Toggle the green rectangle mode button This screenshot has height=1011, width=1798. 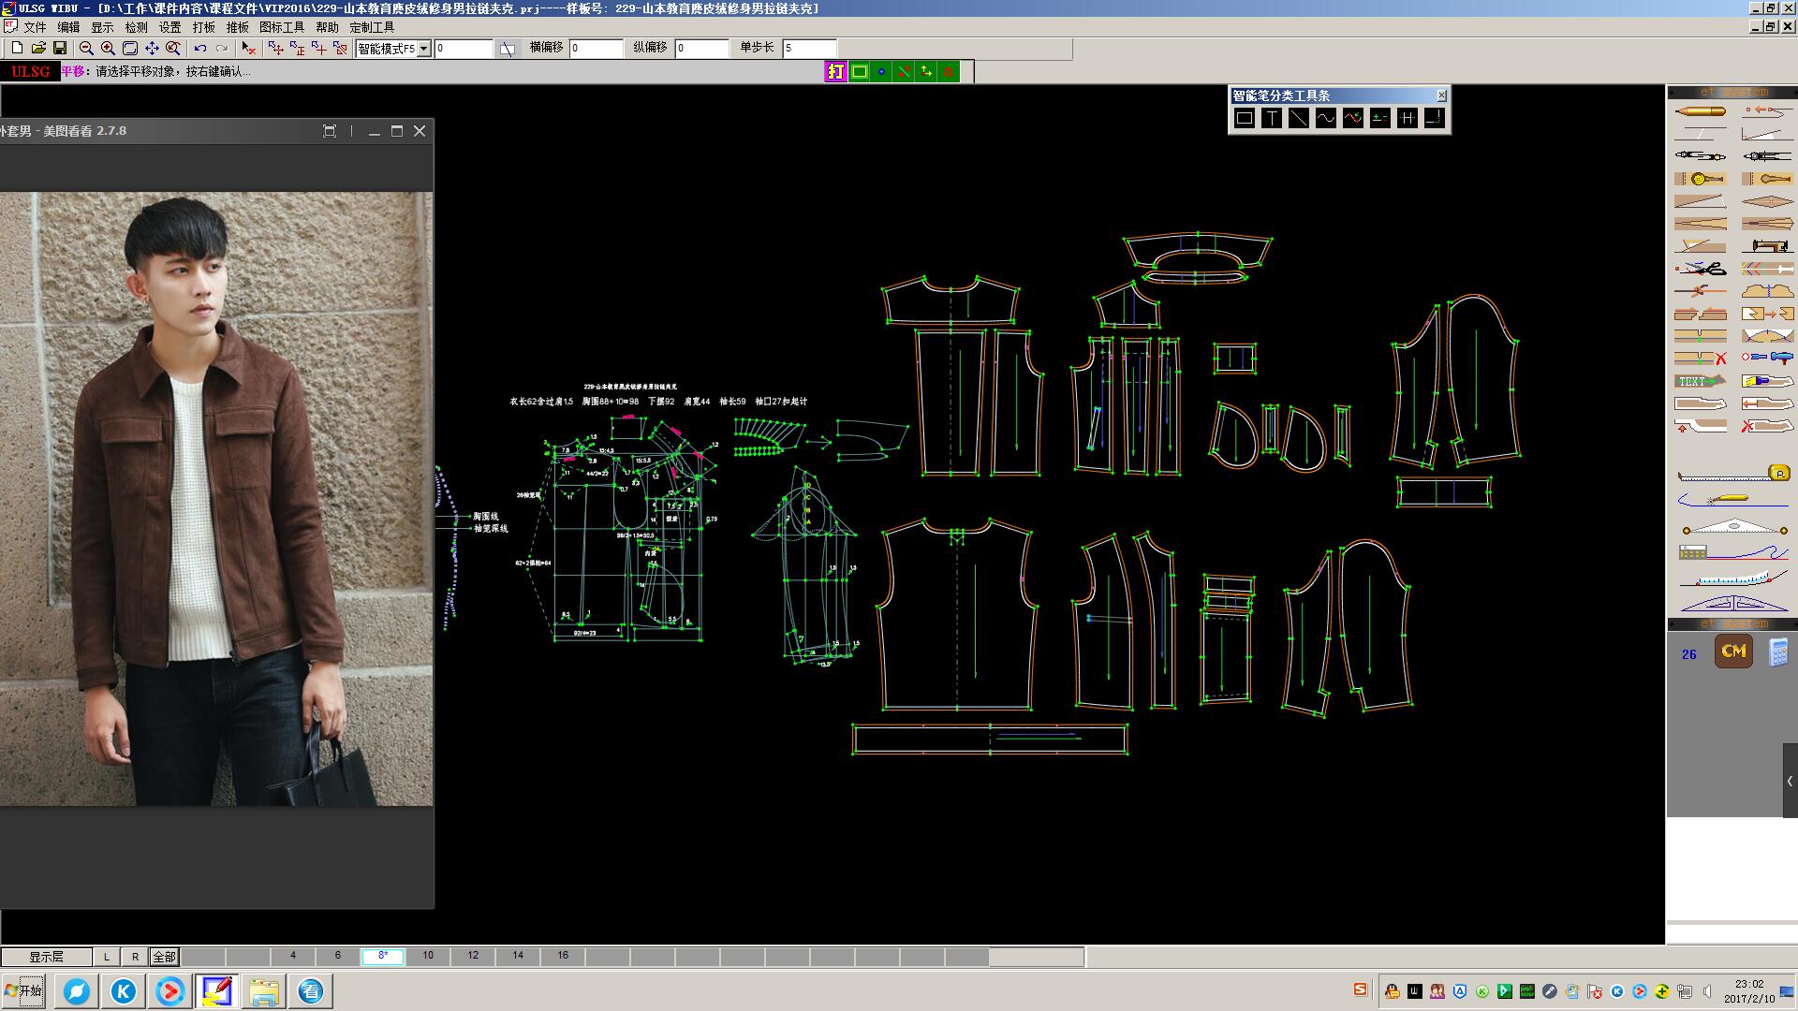point(859,71)
